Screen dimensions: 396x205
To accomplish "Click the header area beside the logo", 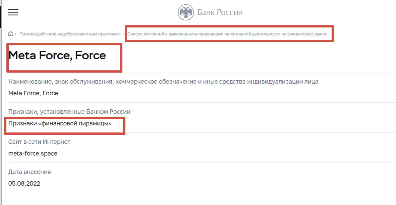I will (x=302, y=12).
